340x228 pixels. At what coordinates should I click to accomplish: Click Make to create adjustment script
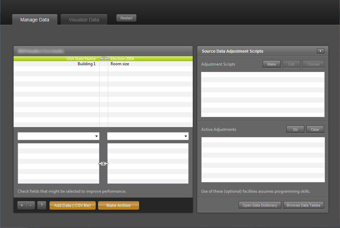(x=271, y=64)
